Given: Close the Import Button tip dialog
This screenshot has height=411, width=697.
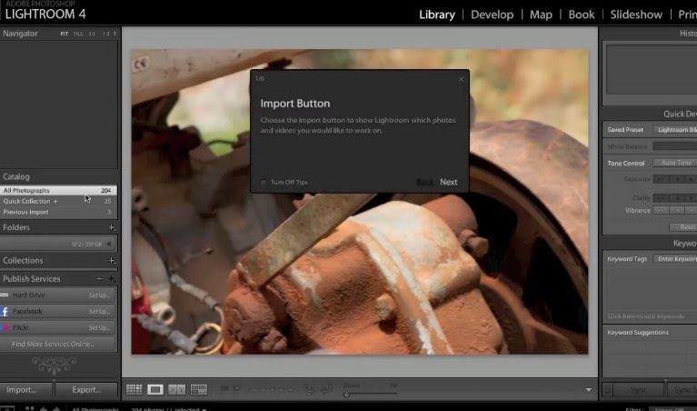Looking at the screenshot, I should pos(461,79).
